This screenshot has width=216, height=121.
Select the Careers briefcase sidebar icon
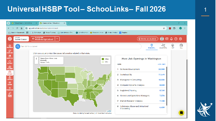[x=10, y=73]
